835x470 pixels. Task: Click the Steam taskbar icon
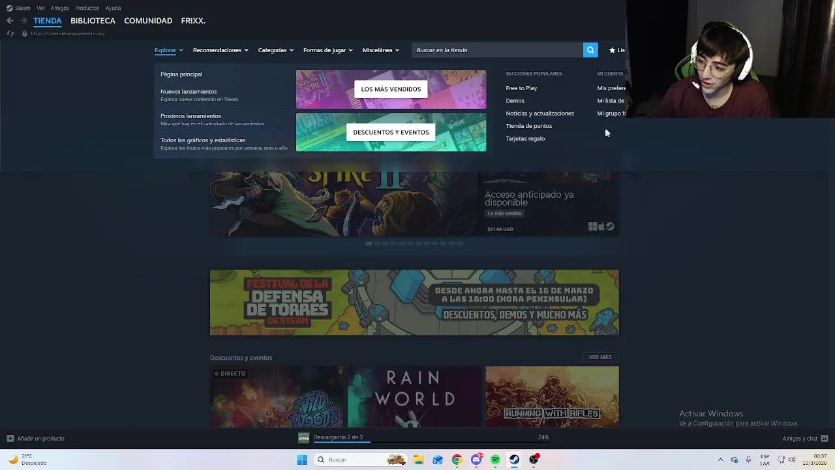coord(515,460)
